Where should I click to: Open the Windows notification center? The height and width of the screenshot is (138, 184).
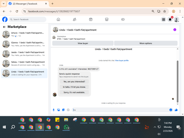[178, 127]
